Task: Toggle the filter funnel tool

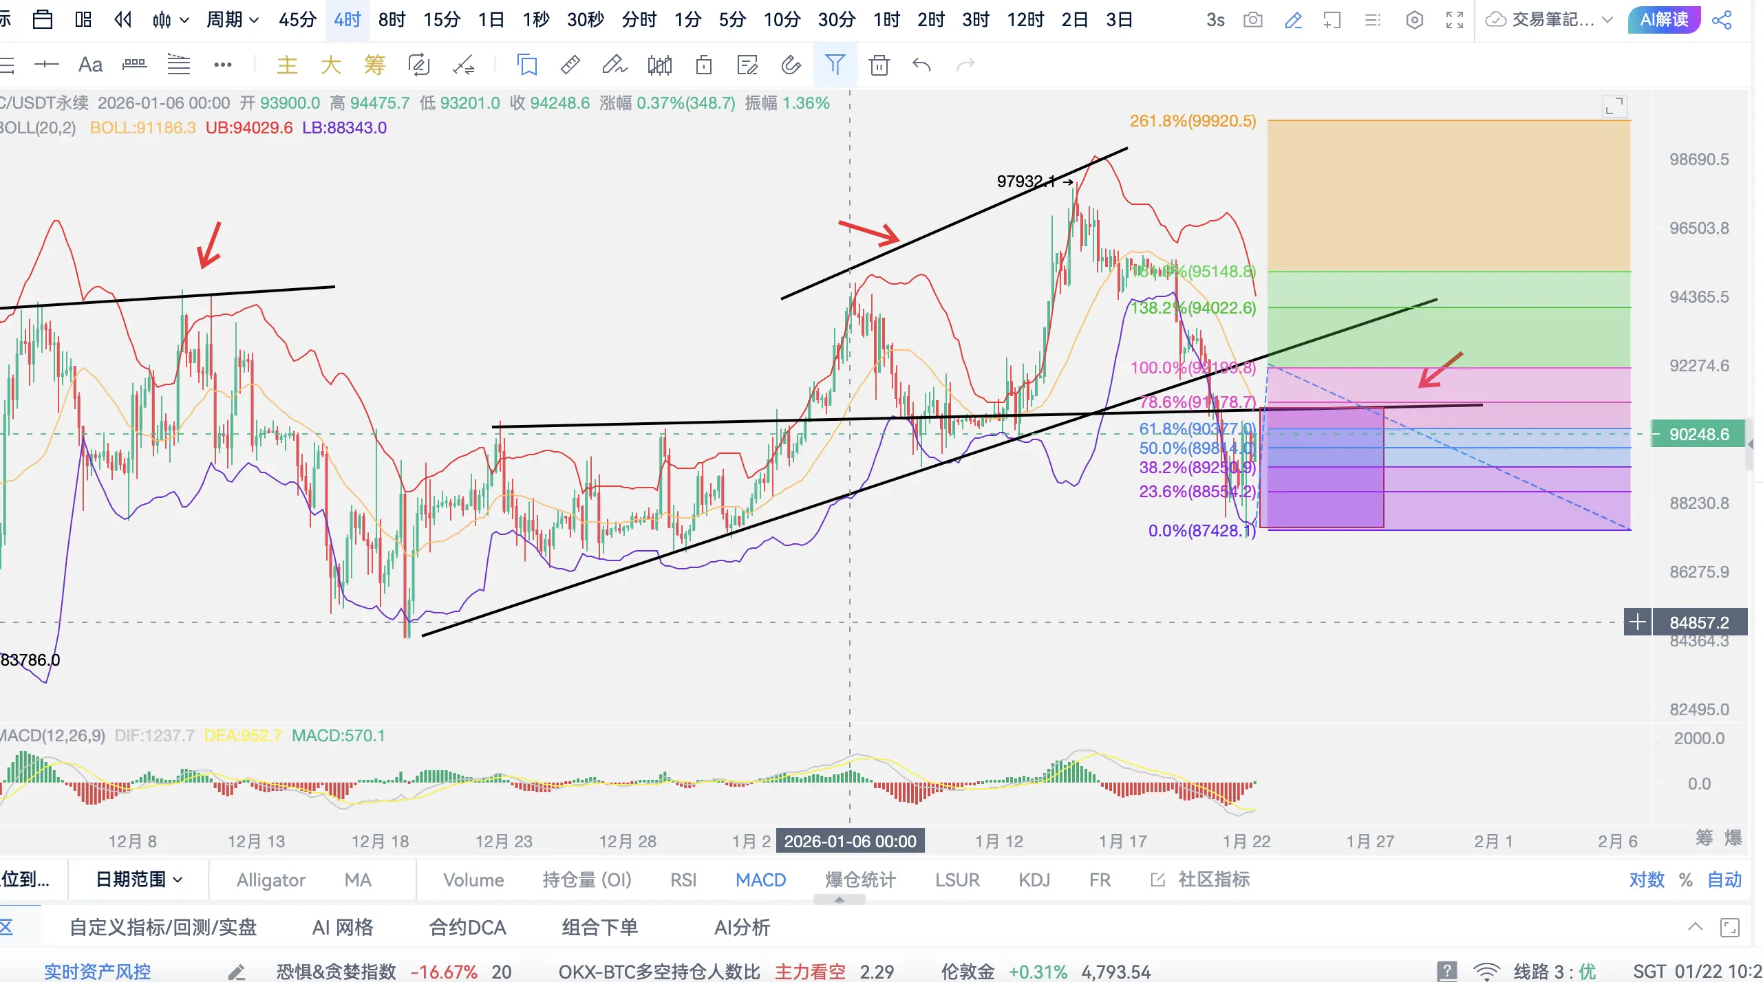Action: (835, 65)
